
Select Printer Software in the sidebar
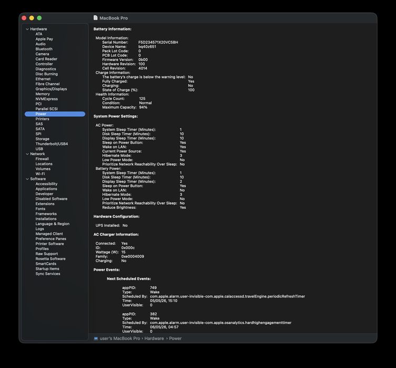(49, 244)
